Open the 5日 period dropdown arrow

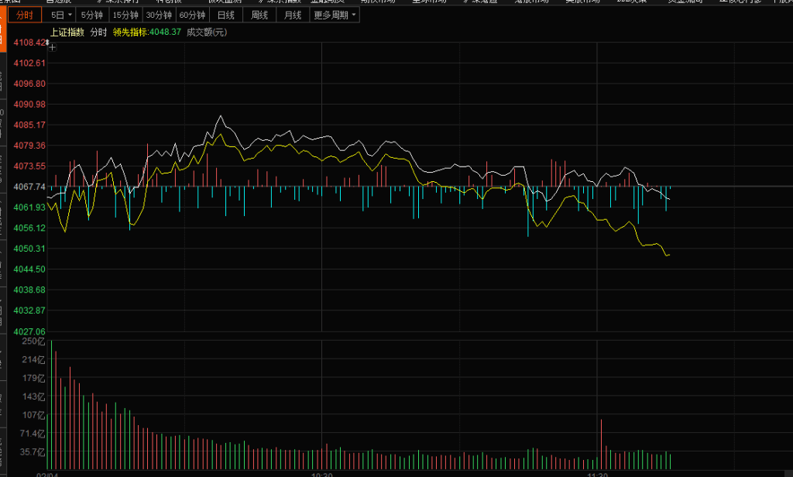click(x=70, y=15)
